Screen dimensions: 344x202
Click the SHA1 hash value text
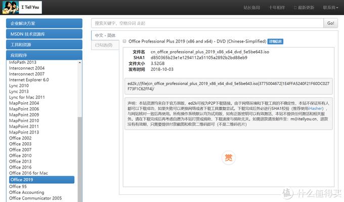click(x=199, y=58)
